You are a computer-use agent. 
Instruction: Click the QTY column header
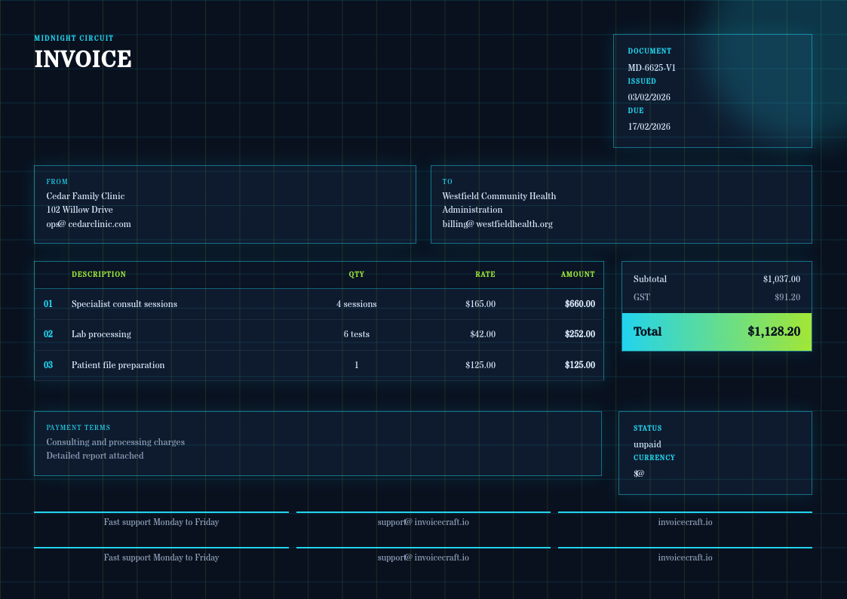pos(357,275)
